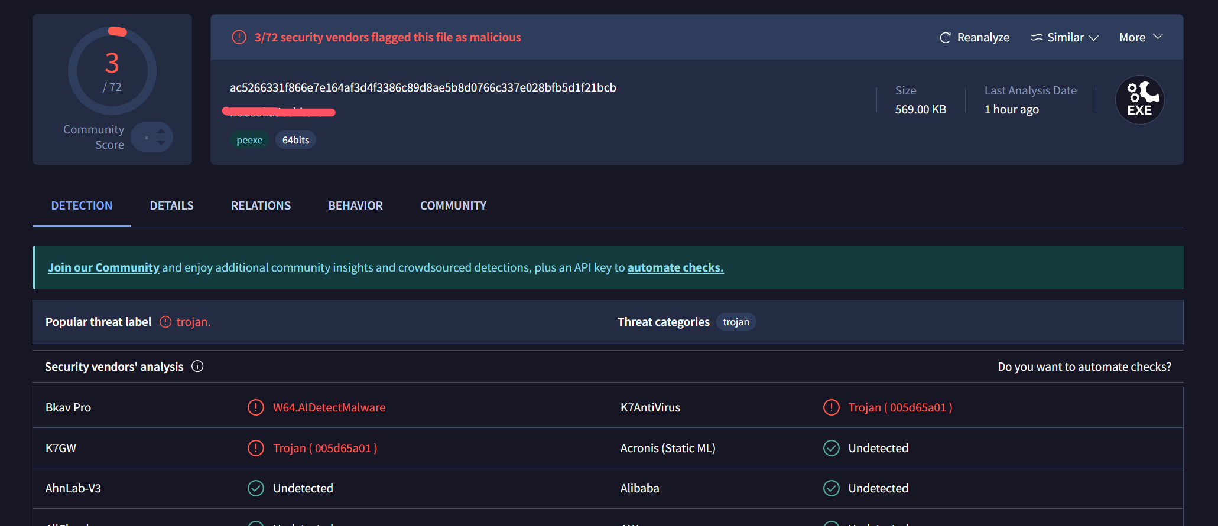Click K7GW Trojan ( 005d65a01 ) result
The height and width of the screenshot is (526, 1218).
tap(325, 448)
